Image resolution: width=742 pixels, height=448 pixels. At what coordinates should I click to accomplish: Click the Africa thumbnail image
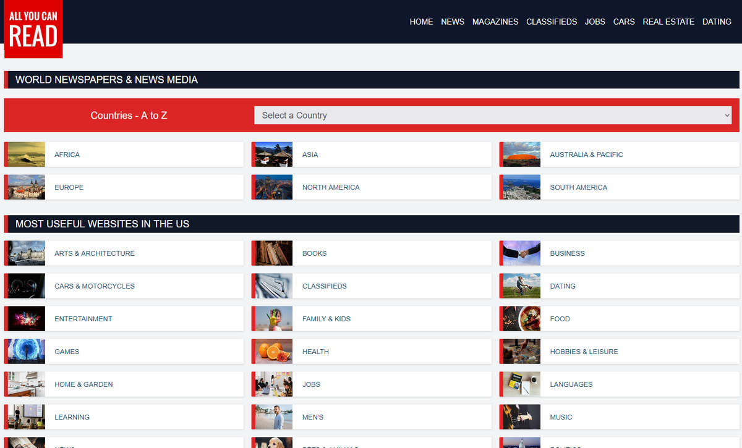(26, 154)
